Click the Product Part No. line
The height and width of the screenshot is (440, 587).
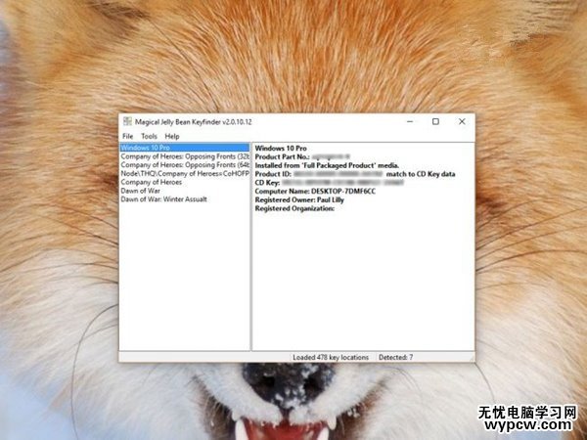[302, 156]
